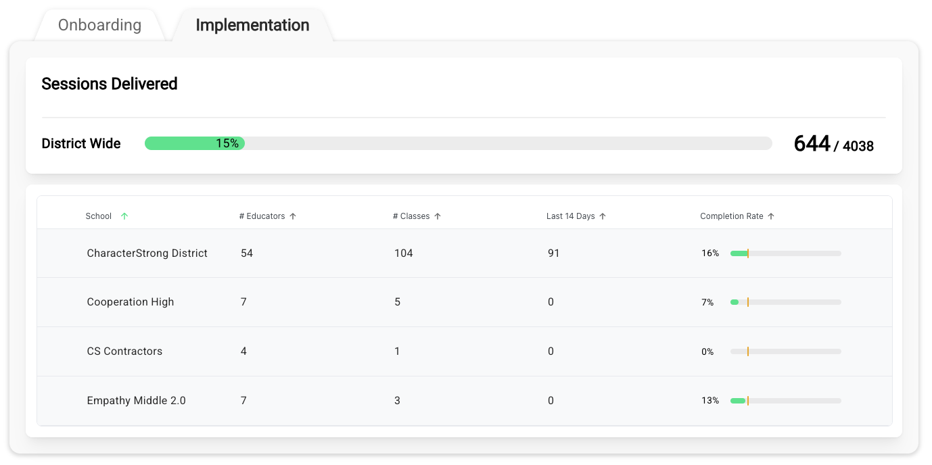Click the School column header label
This screenshot has height=465, width=932.
99,216
